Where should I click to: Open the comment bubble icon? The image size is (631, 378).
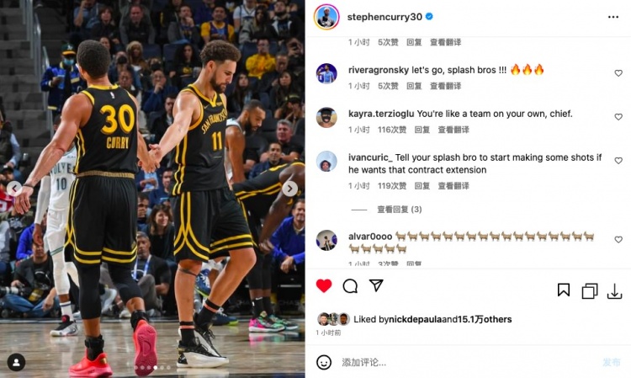(350, 285)
